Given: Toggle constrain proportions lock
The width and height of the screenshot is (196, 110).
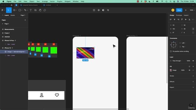Looking at the screenshot, I should [x=193, y=29].
